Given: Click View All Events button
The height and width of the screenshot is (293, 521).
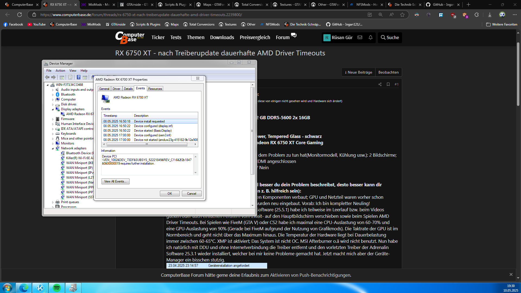Looking at the screenshot, I should coord(115,181).
